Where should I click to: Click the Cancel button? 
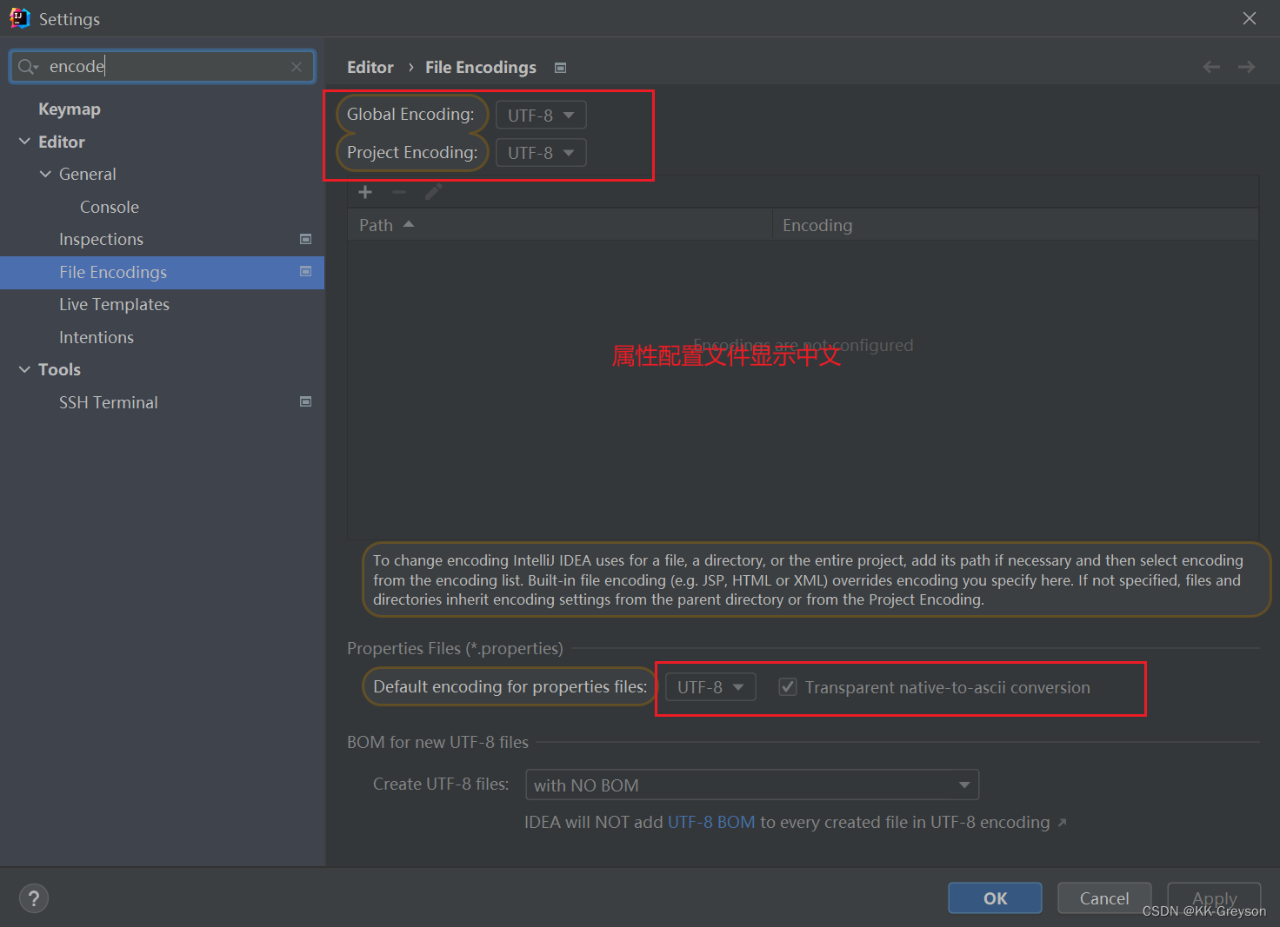coord(1104,898)
